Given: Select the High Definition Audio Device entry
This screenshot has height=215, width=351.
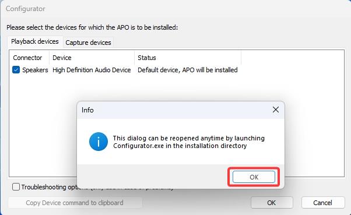Looking at the screenshot, I should click(92, 70).
